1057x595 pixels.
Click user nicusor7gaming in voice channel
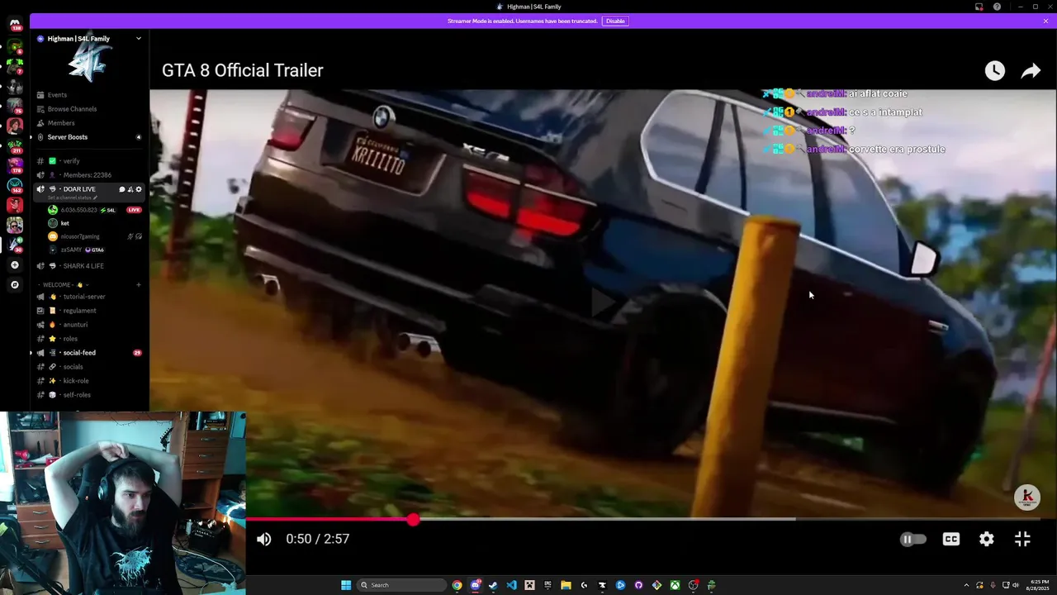click(95, 236)
